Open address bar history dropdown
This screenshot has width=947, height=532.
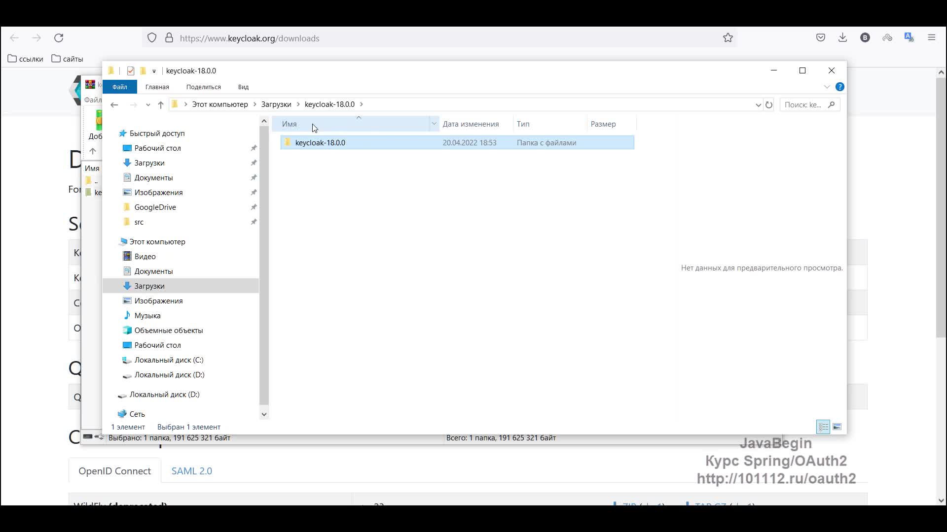(758, 104)
